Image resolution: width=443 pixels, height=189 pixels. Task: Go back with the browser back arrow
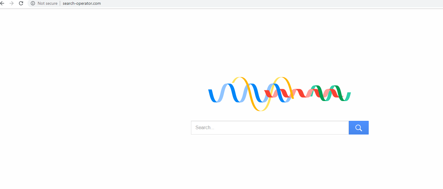[x=2, y=3]
